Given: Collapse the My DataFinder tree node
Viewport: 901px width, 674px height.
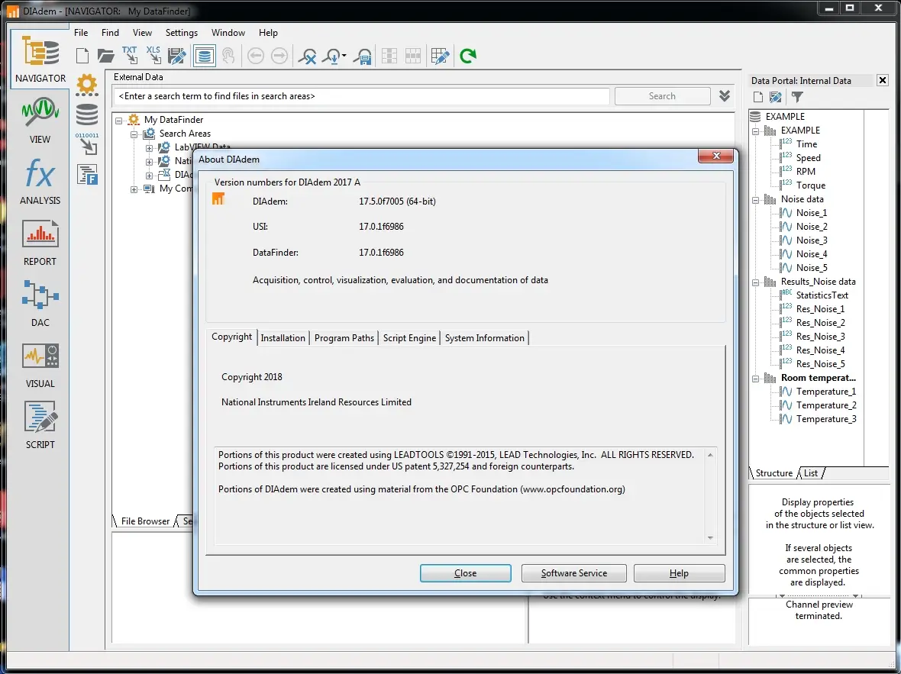Looking at the screenshot, I should tap(119, 120).
